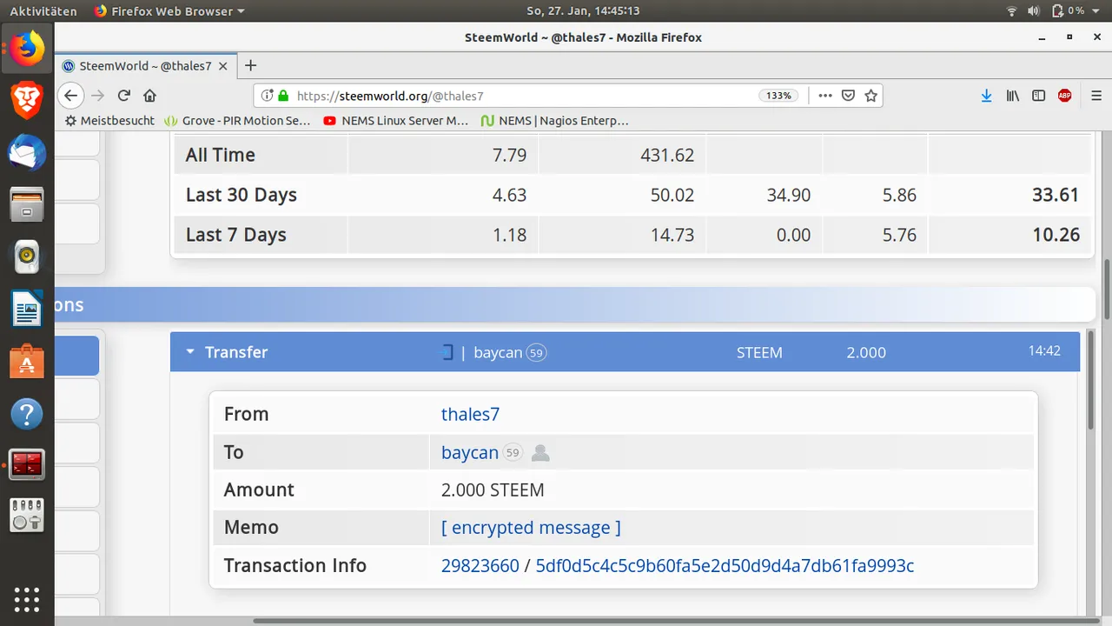Save page to Pocket
The width and height of the screenshot is (1112, 626).
click(849, 96)
